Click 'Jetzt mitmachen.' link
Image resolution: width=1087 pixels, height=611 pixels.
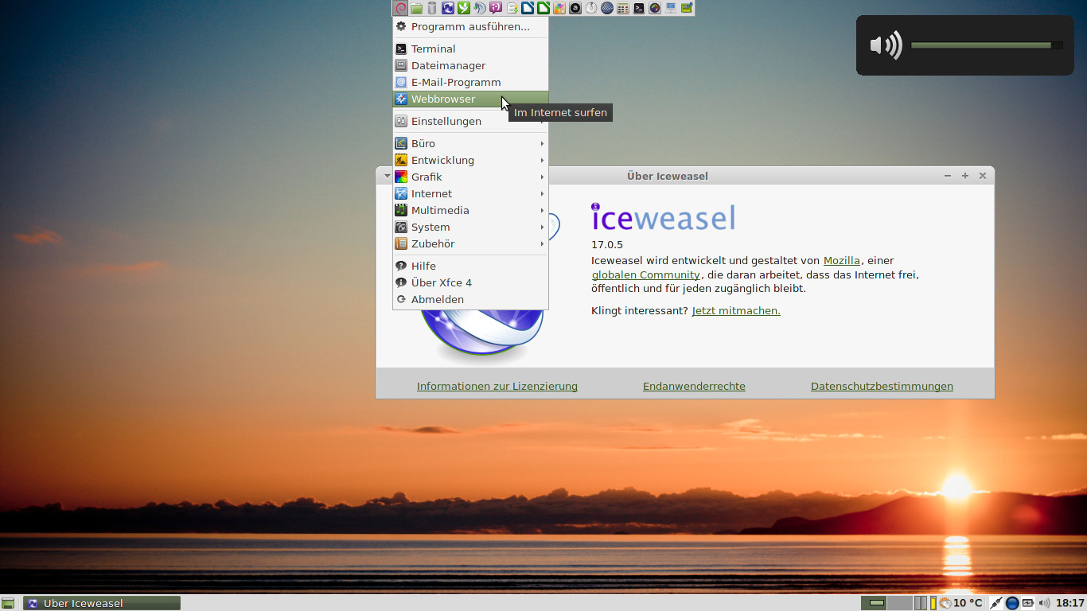click(736, 310)
